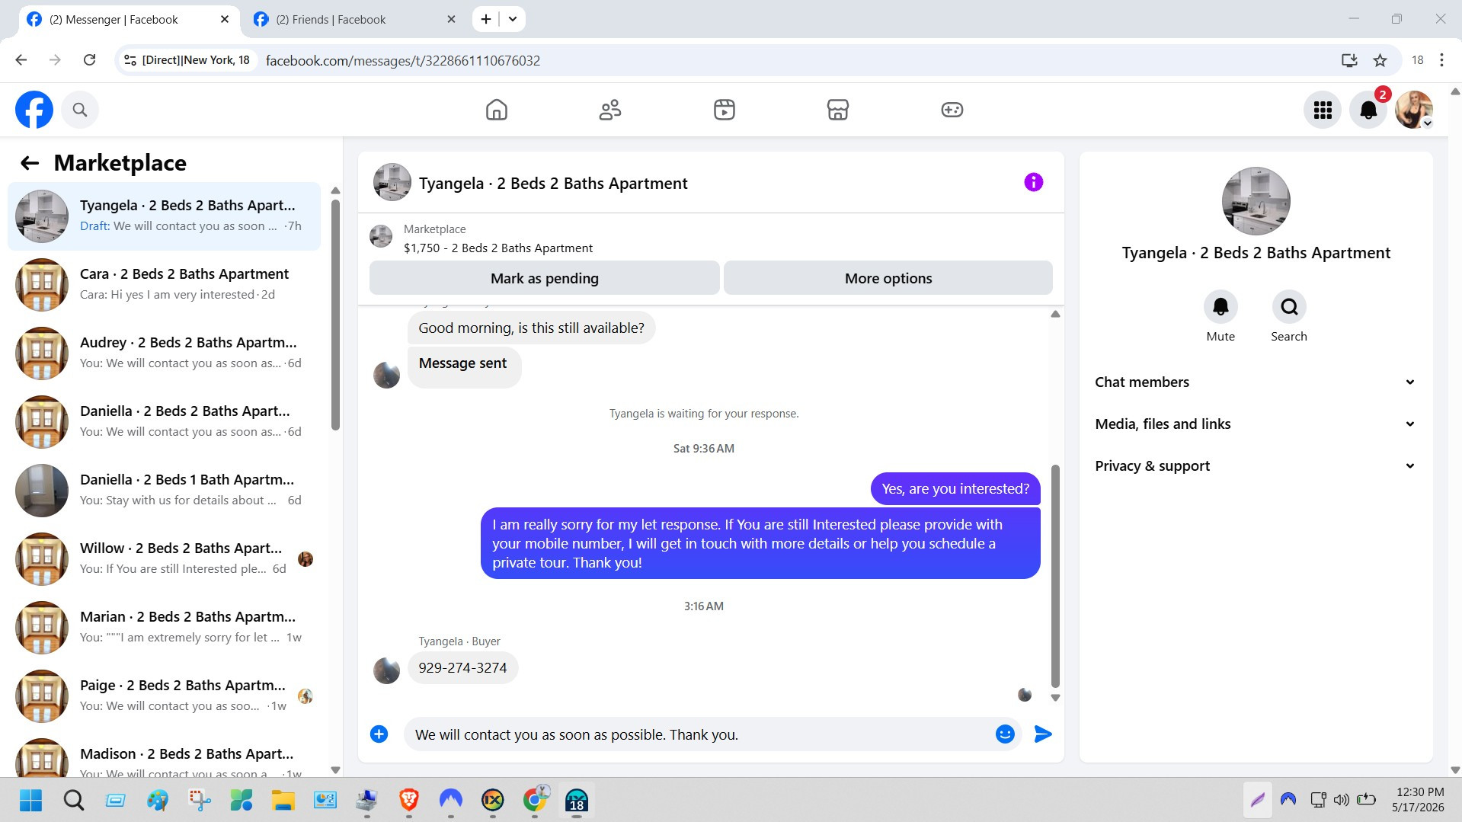Image resolution: width=1462 pixels, height=822 pixels.
Task: Click the 'Yes, are you interested?' message
Action: 955,489
